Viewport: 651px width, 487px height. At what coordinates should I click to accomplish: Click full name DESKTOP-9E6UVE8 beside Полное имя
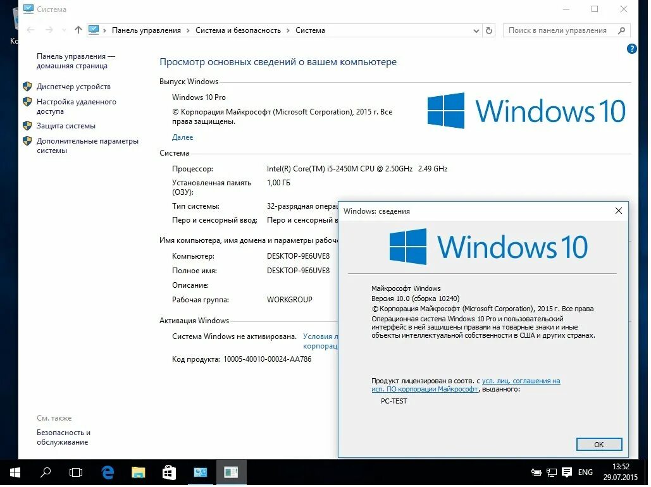pos(298,271)
